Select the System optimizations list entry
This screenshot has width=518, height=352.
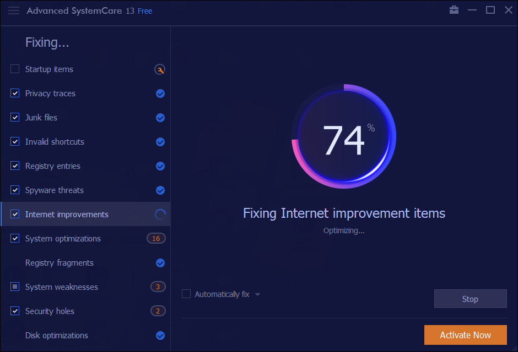click(x=85, y=239)
